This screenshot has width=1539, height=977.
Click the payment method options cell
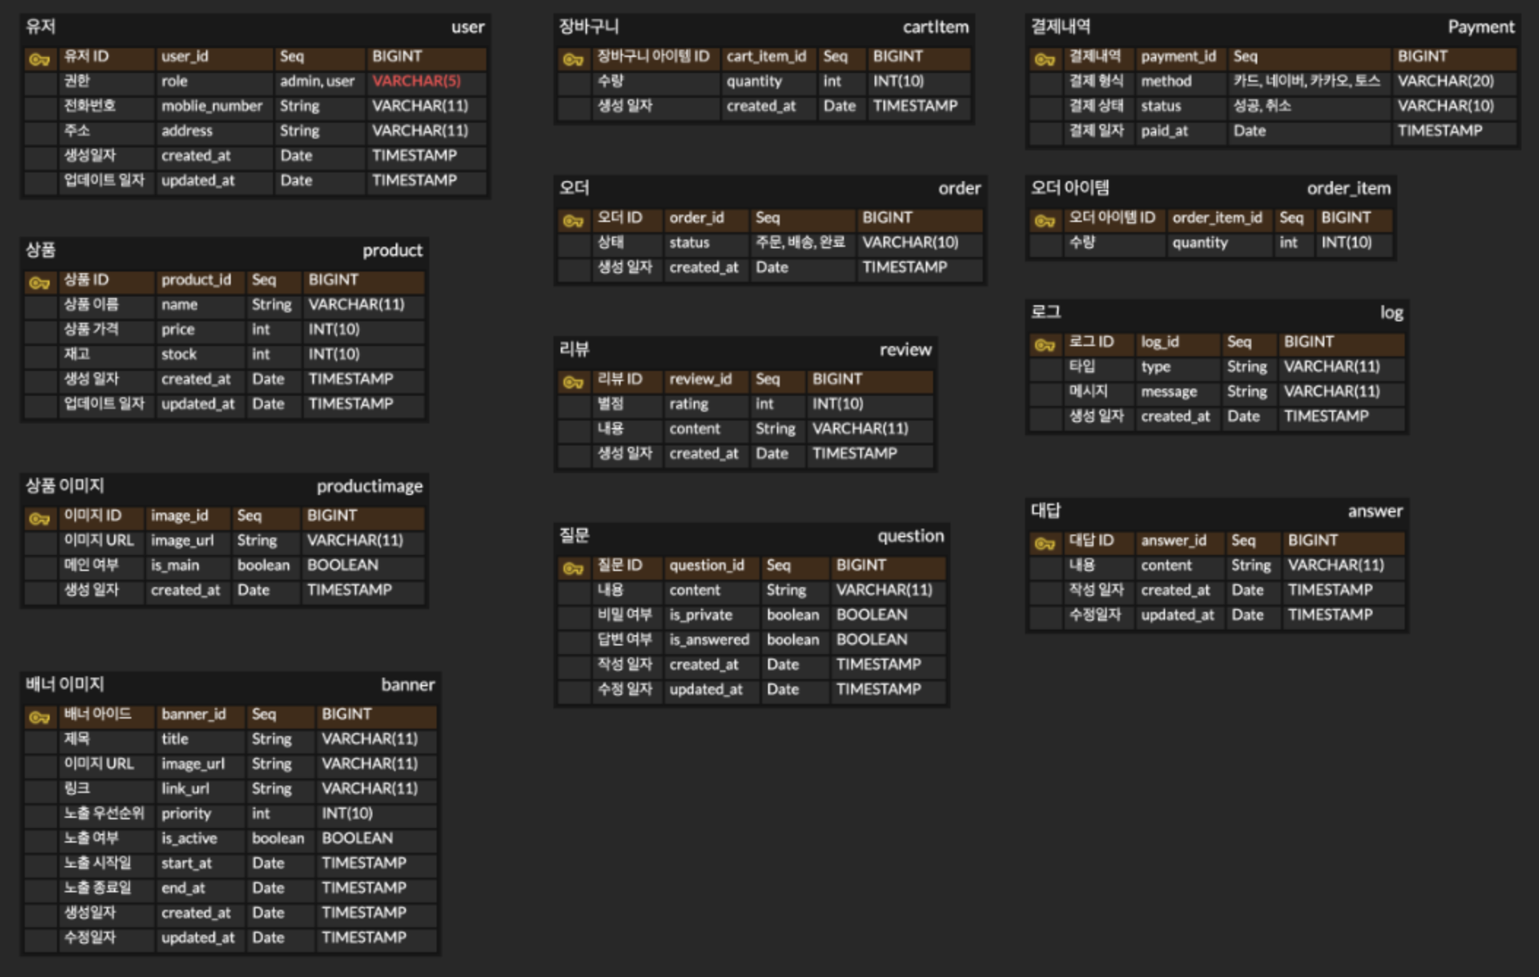tap(1306, 81)
